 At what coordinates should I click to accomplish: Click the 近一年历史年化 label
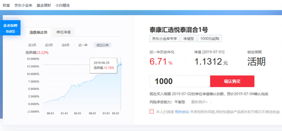[x=162, y=52]
